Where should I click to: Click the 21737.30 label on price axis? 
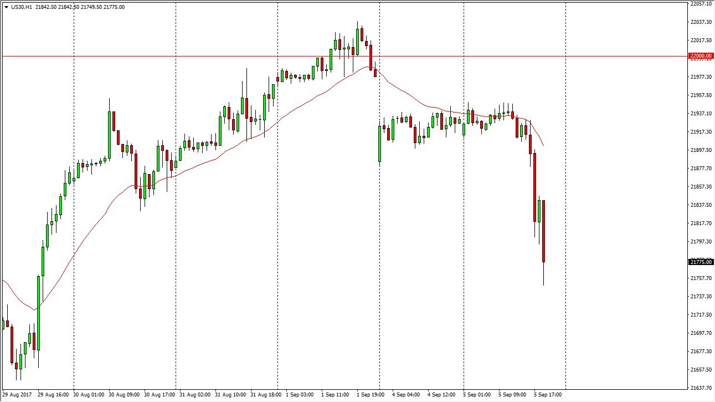coord(701,297)
